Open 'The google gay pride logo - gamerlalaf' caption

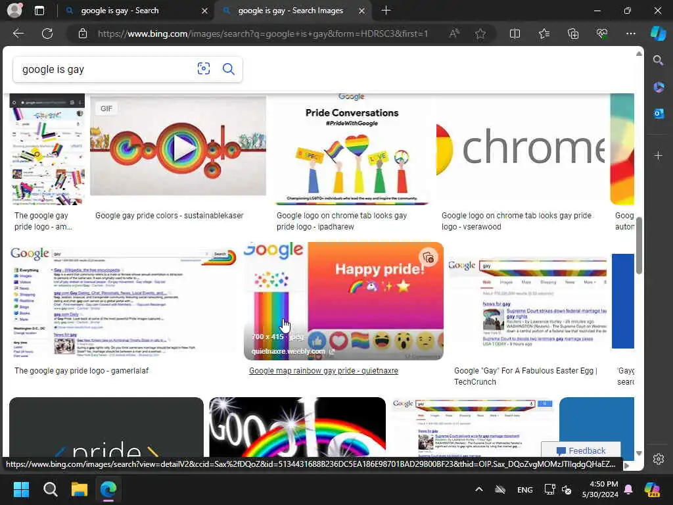(x=81, y=371)
